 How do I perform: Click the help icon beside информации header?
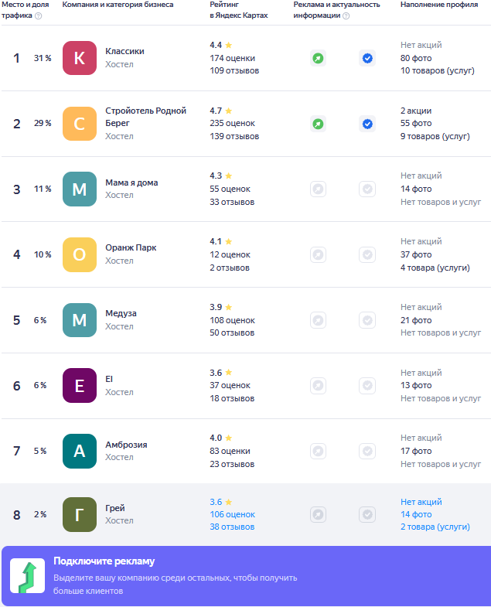pos(346,16)
